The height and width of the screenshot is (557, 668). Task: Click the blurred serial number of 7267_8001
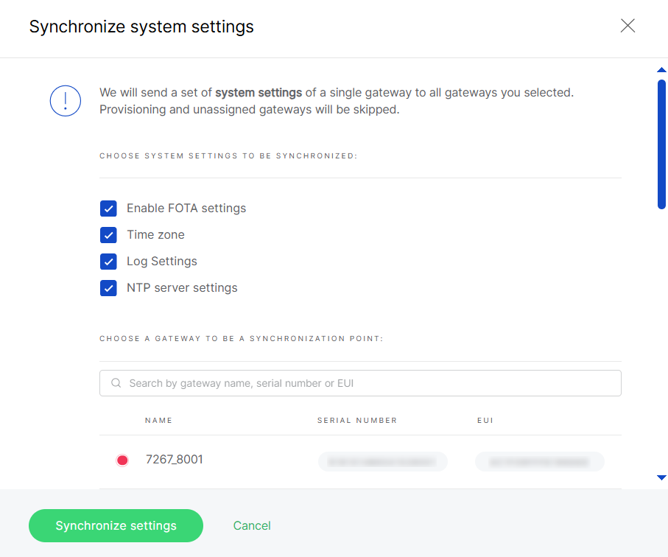point(382,461)
